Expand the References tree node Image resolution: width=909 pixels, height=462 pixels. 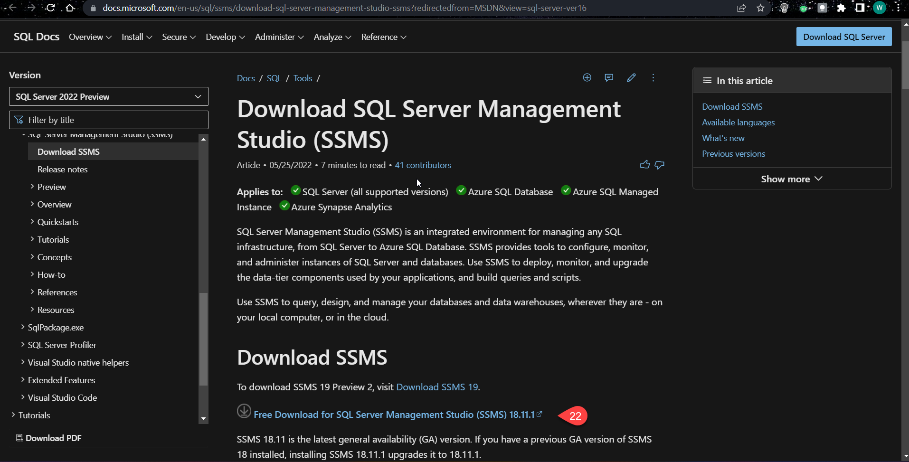tap(32, 292)
